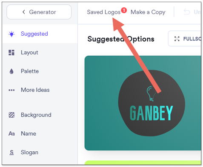The image size is (203, 167).
Task: Open Saved Logos
Action: [x=104, y=12]
